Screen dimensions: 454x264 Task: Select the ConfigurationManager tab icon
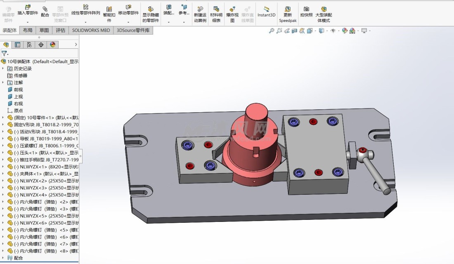click(x=29, y=45)
